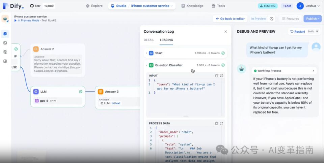Expand INPUT code block to fullscreen
324x163 pixels.
(x=221, y=76)
